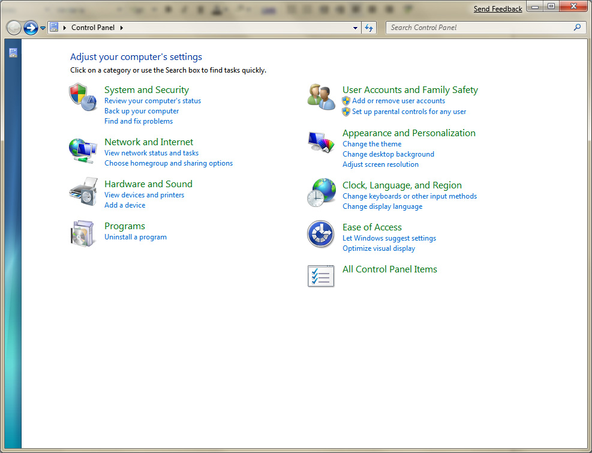Close the Control Panel window
592x453 pixels.
point(573,7)
